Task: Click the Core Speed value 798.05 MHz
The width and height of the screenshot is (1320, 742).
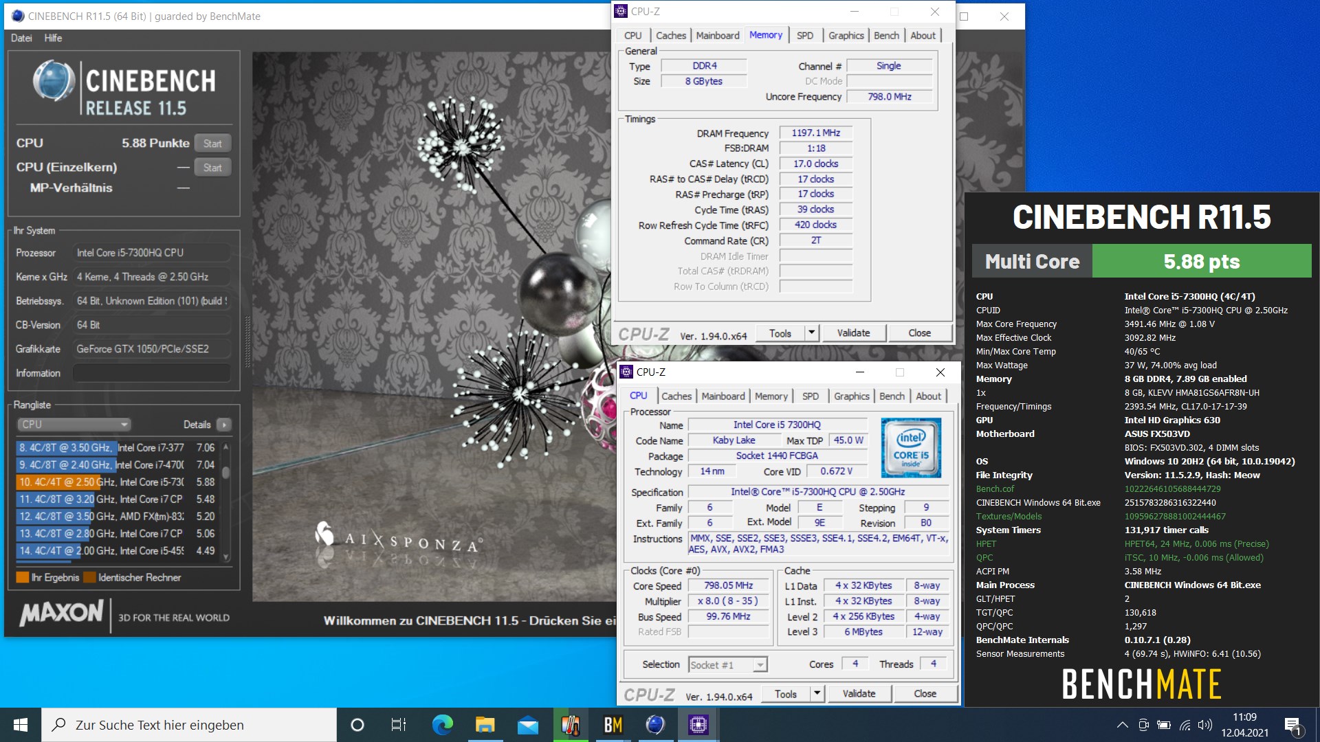Action: tap(728, 586)
